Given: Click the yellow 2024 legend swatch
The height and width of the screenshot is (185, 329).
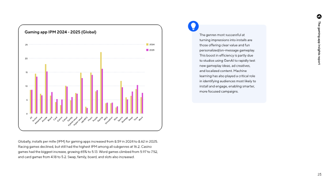Looking at the screenshot, I should coord(147,44).
